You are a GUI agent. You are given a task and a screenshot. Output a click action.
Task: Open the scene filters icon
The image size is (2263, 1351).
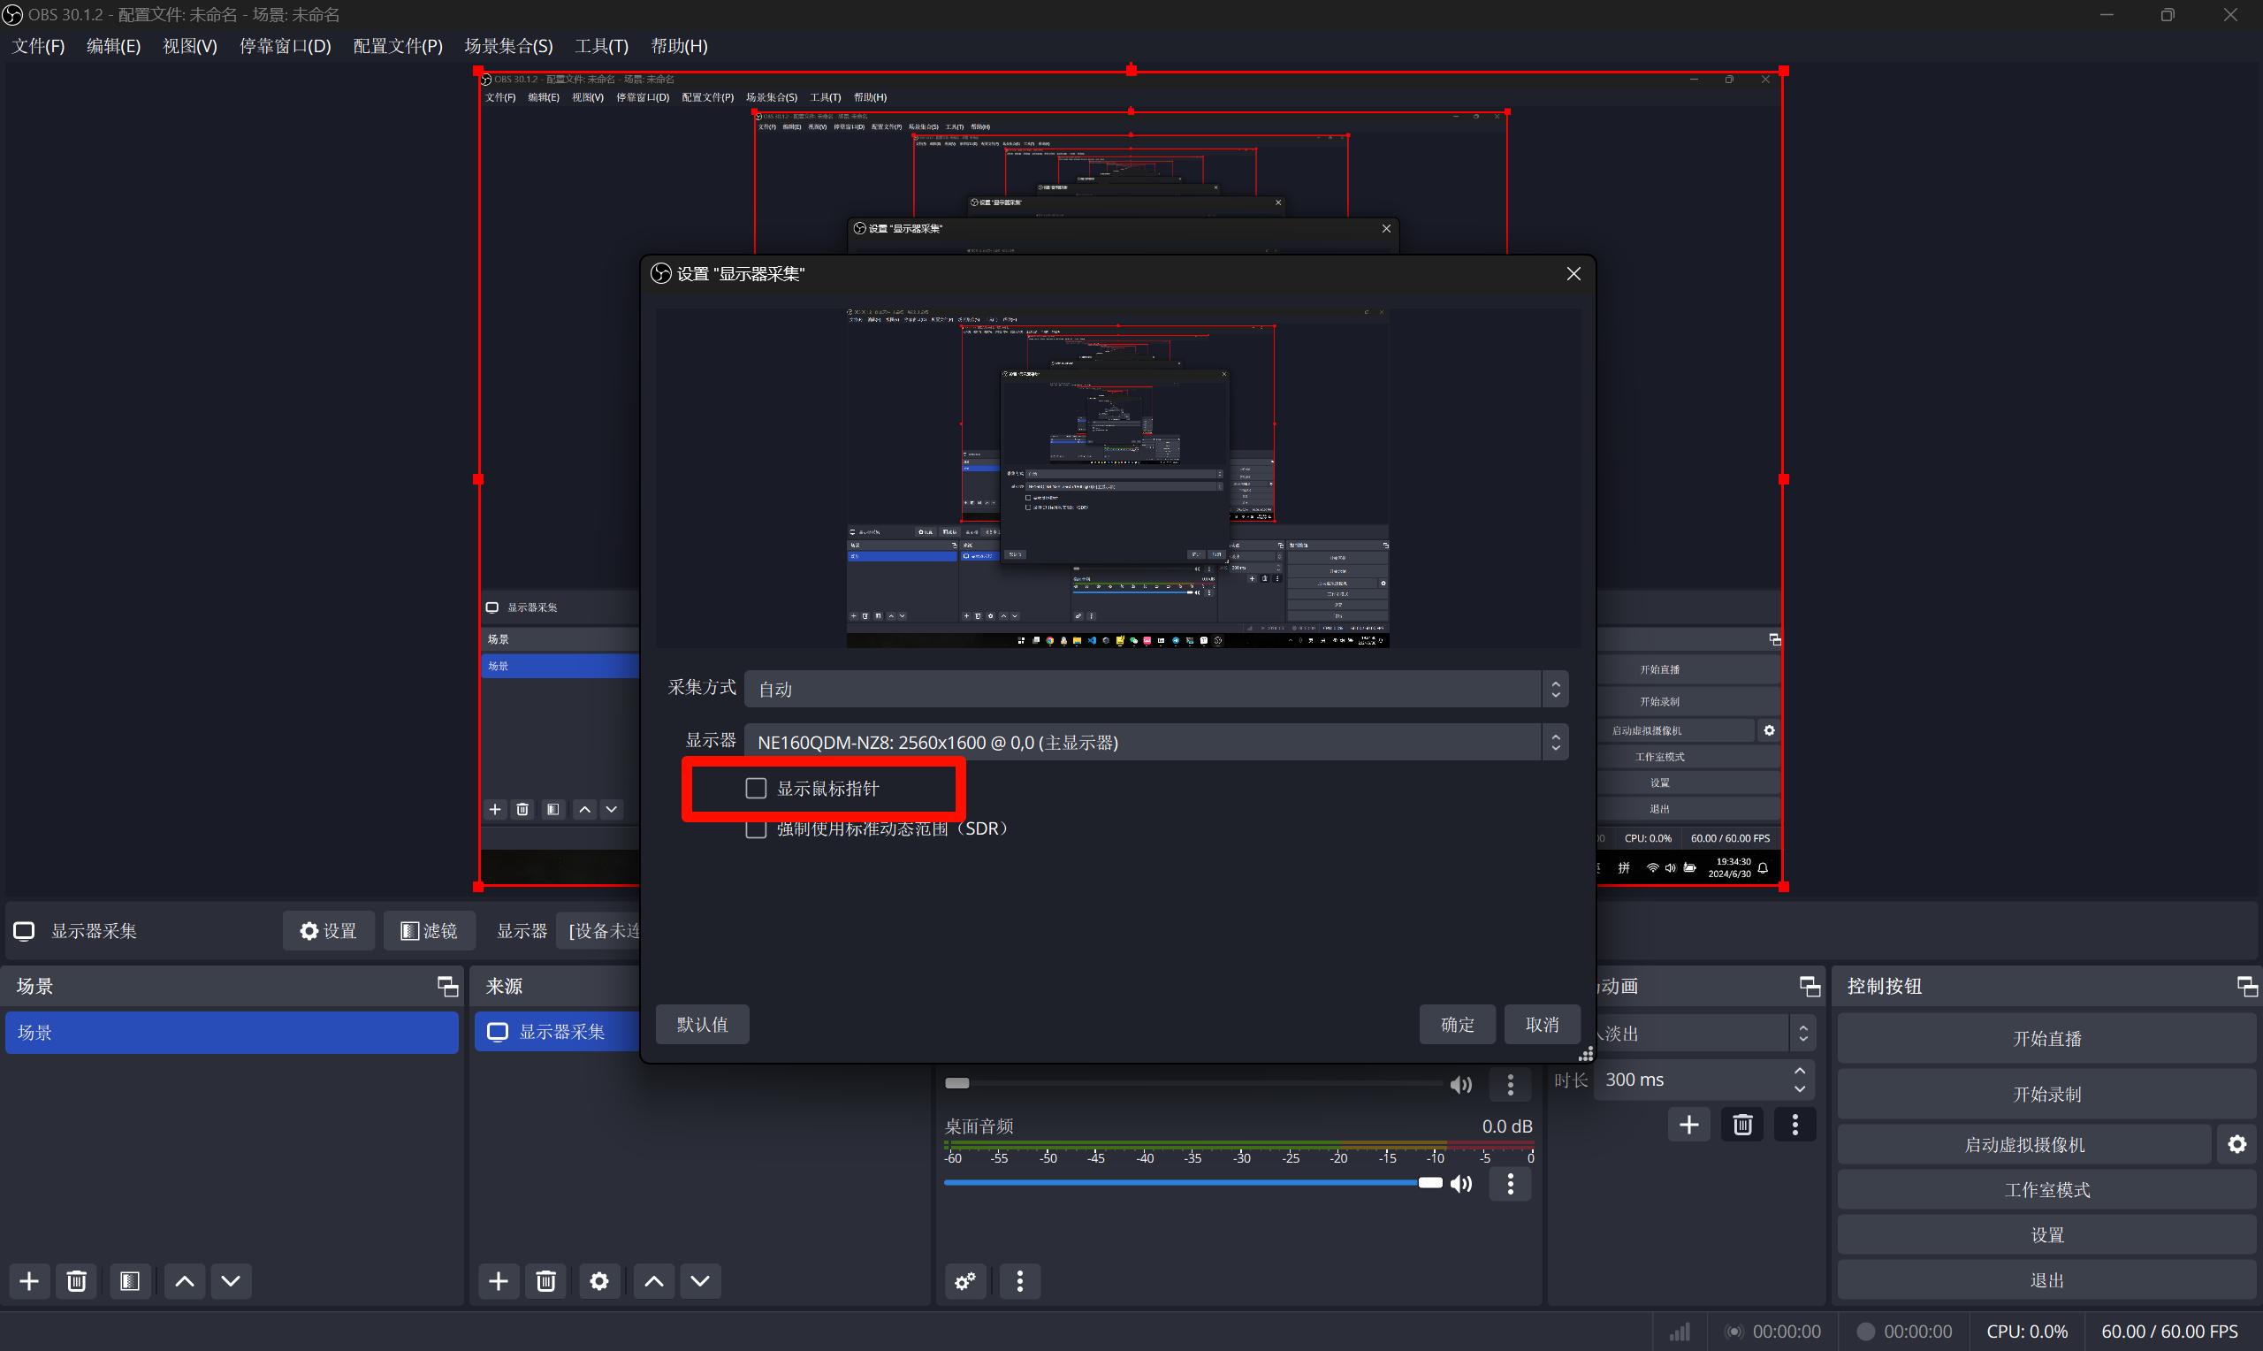(129, 1281)
